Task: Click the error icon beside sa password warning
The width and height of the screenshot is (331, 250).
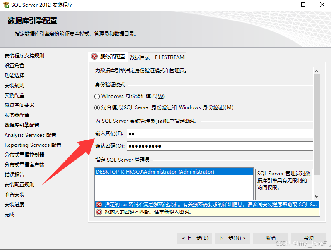Action: click(99, 205)
